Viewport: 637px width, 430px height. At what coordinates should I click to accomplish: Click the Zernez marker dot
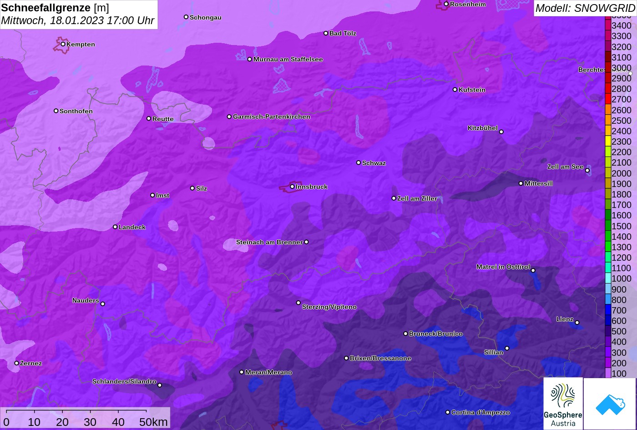pyautogui.click(x=16, y=363)
